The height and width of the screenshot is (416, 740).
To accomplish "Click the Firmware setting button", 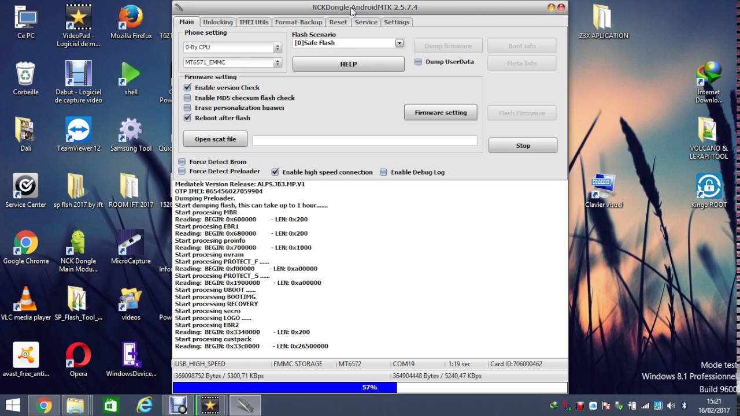I will [x=441, y=113].
